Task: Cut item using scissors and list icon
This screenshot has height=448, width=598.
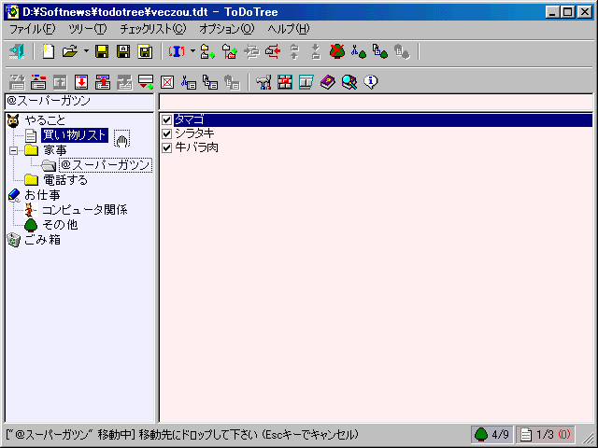Action: coord(189,82)
